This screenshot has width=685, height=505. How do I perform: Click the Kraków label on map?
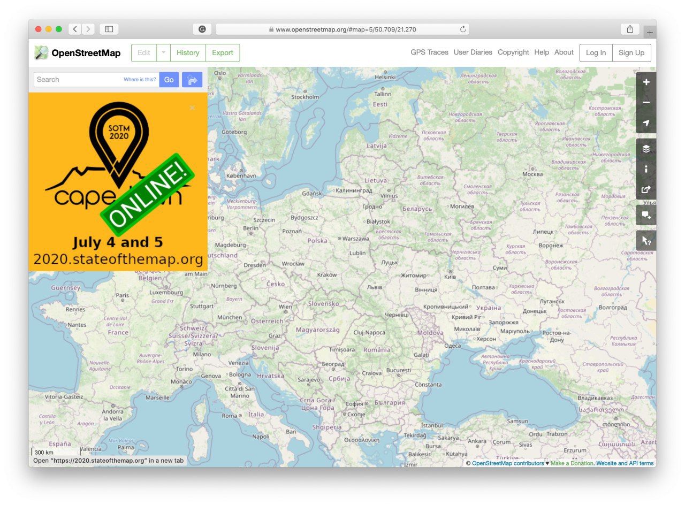coord(327,275)
